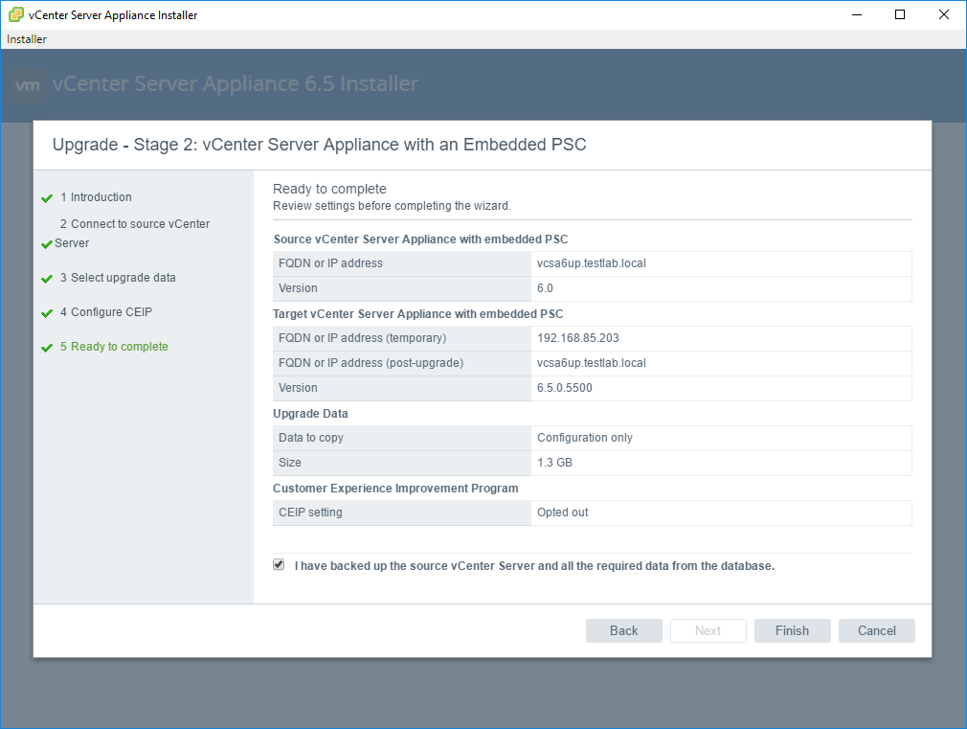
Task: Click the checkmark beside Select upgrade data
Action: [x=47, y=279]
